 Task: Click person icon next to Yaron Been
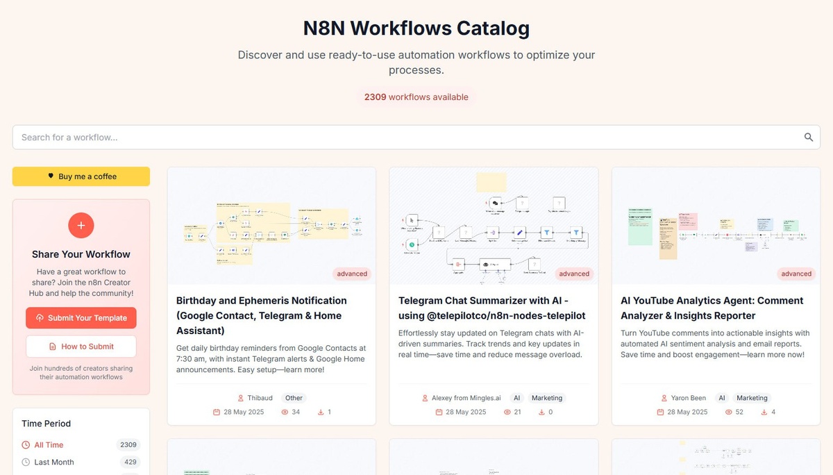pyautogui.click(x=664, y=399)
